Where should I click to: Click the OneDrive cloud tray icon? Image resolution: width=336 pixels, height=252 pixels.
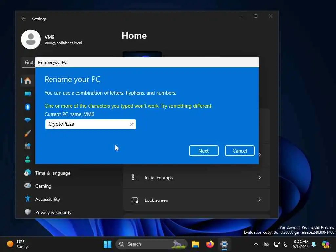point(266,244)
